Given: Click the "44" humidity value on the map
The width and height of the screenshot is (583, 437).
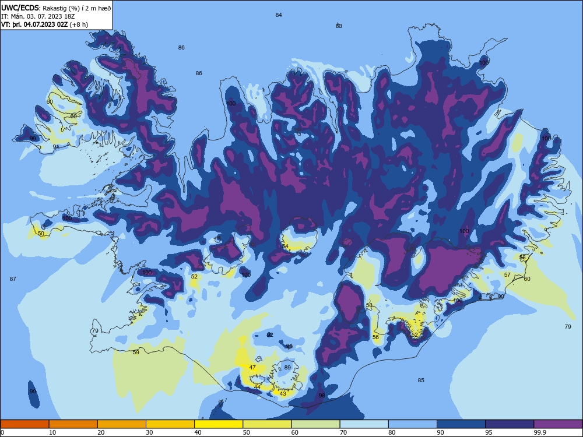Looking at the screenshot, I should 257,387.
